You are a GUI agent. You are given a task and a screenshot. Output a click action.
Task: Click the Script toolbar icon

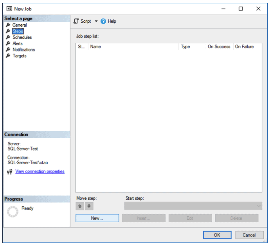point(76,21)
